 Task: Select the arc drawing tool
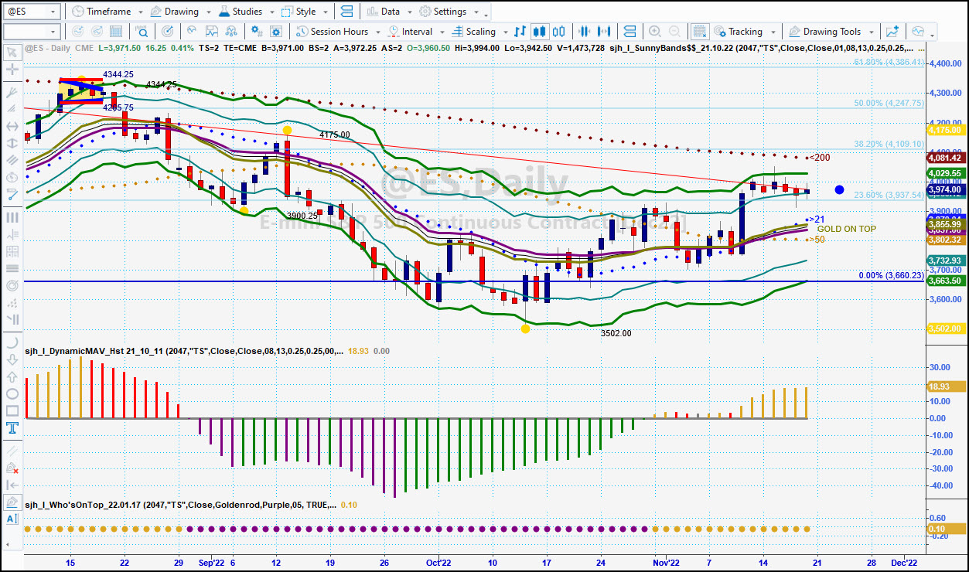(x=12, y=342)
